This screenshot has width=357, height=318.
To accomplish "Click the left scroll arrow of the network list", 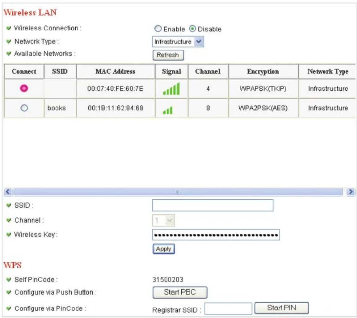I will coord(8,192).
